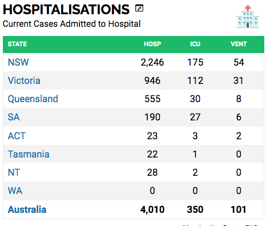The image size is (270, 226).
Task: Click Victoria ICU value 112
Action: [x=195, y=80]
